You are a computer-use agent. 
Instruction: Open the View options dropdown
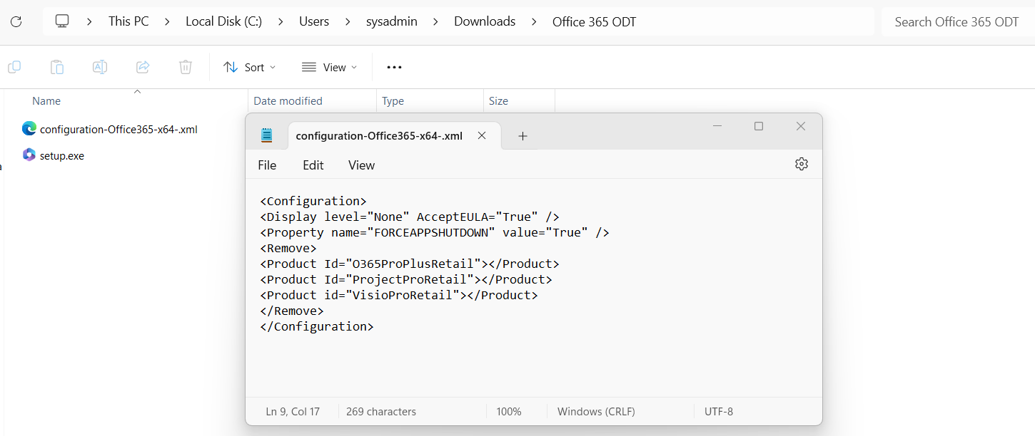pyautogui.click(x=328, y=66)
